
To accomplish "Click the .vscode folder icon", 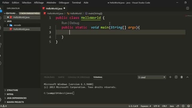I will pyautogui.click(x=11, y=25).
